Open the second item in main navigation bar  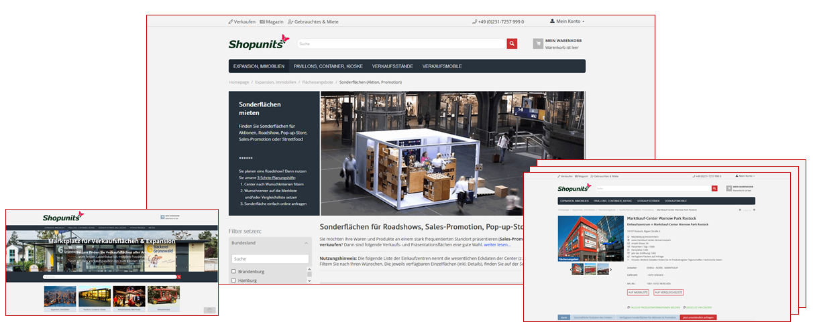coord(327,66)
